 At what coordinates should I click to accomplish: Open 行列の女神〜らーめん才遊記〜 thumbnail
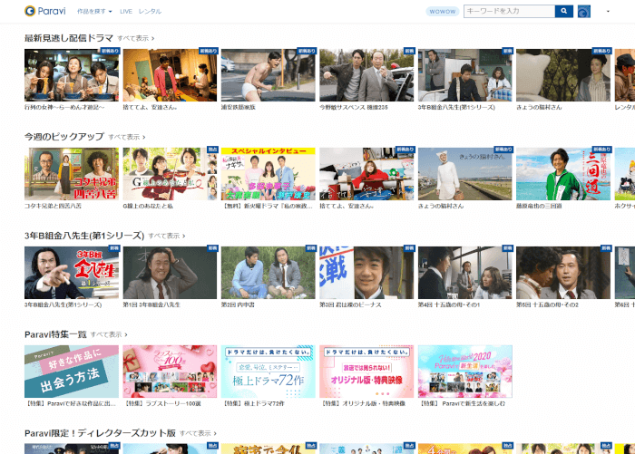[72, 75]
